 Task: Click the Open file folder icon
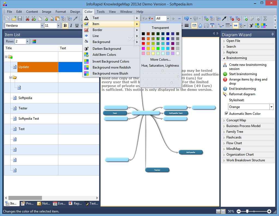point(14,18)
